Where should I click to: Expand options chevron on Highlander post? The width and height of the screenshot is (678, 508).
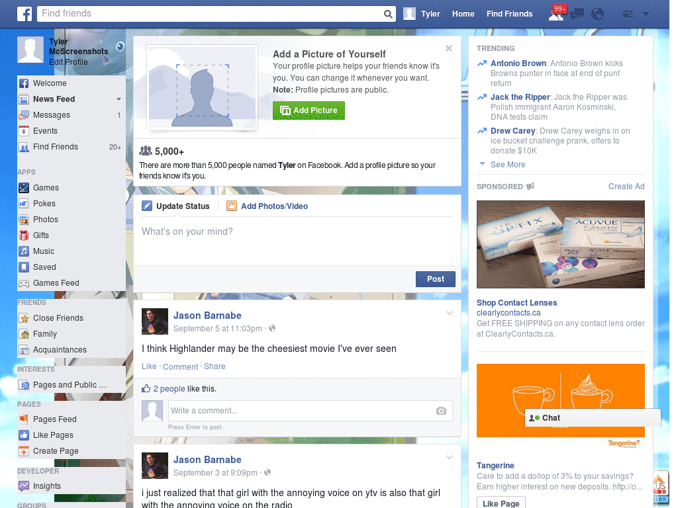click(450, 313)
